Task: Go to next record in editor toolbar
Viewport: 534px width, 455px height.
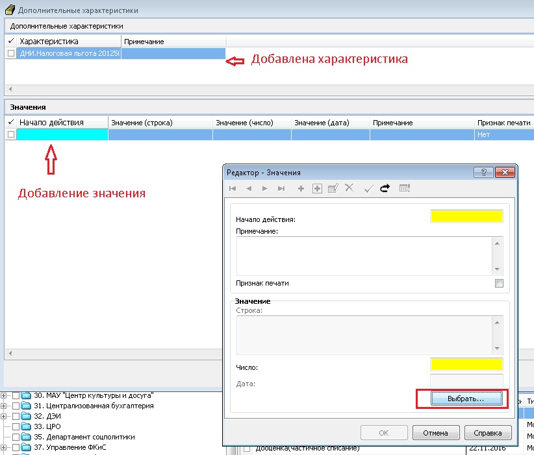Action: (x=264, y=188)
